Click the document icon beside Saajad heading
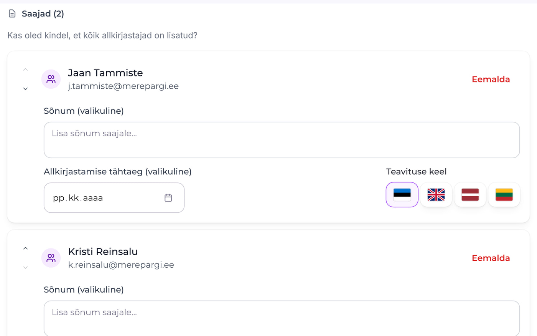537x336 pixels. pyautogui.click(x=12, y=14)
